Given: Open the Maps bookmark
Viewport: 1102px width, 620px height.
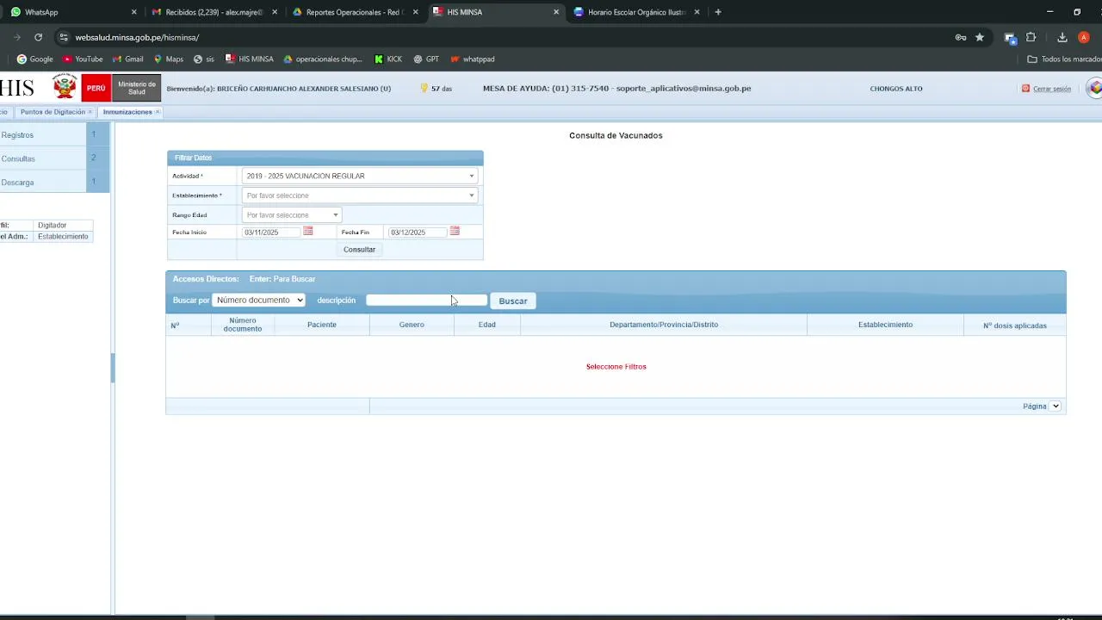Looking at the screenshot, I should [x=168, y=59].
